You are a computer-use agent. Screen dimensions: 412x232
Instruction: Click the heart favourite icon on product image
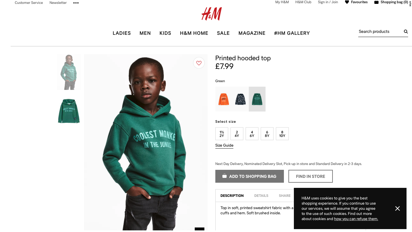[199, 63]
